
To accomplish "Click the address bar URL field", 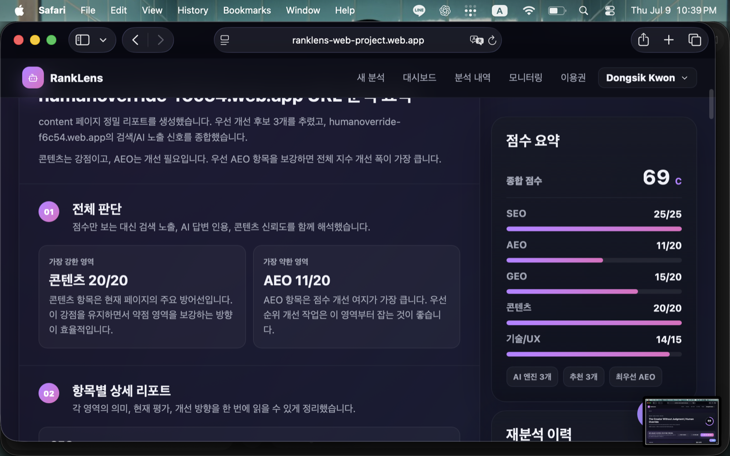I will 358,40.
